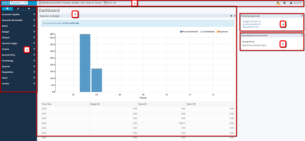Click the help question mark icon
This screenshot has height=141, width=305.
point(284,3)
